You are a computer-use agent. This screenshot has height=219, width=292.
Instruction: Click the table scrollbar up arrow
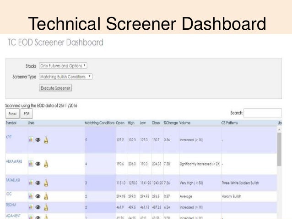coord(279,129)
